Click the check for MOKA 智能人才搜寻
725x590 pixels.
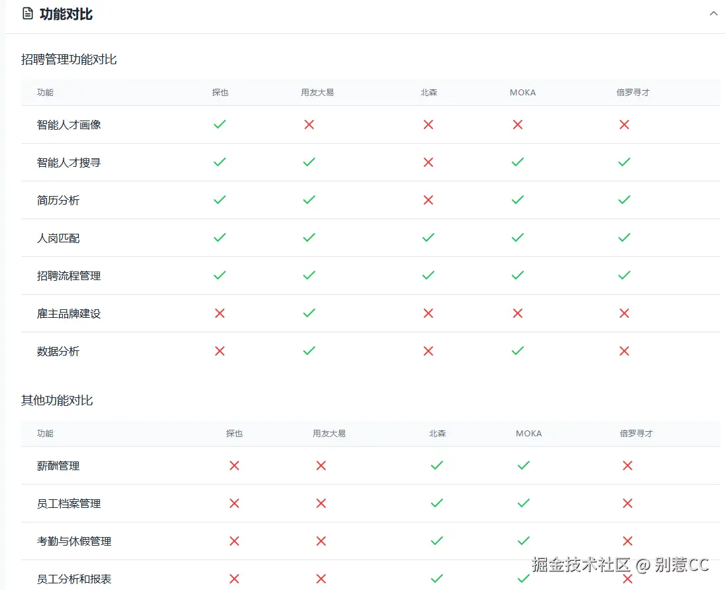click(517, 162)
